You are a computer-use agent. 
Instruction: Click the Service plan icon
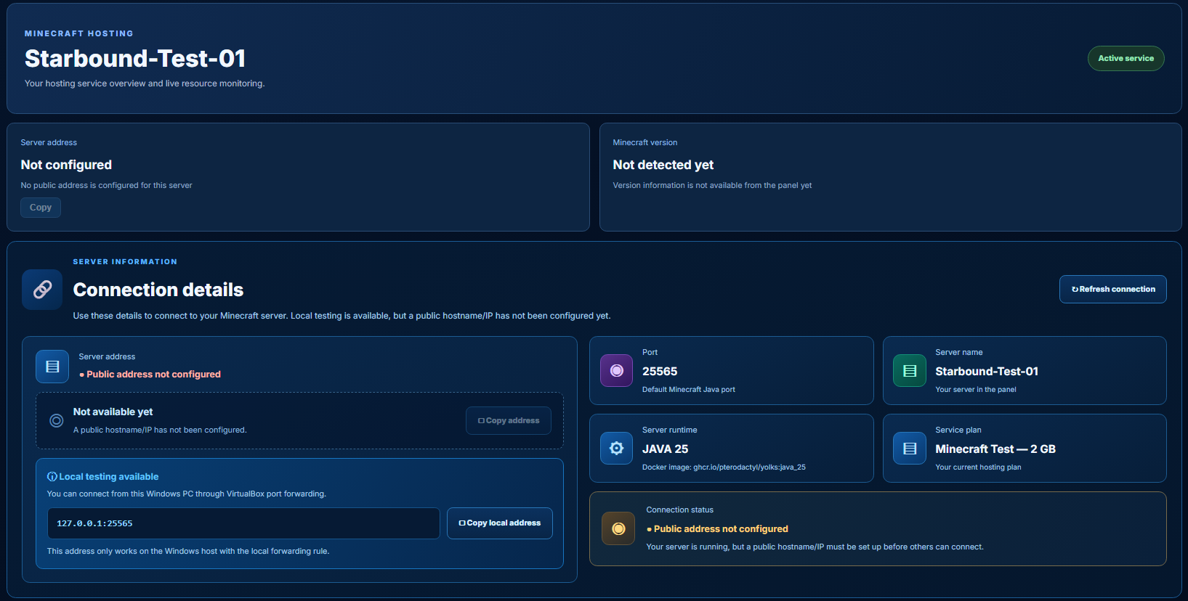tap(910, 449)
